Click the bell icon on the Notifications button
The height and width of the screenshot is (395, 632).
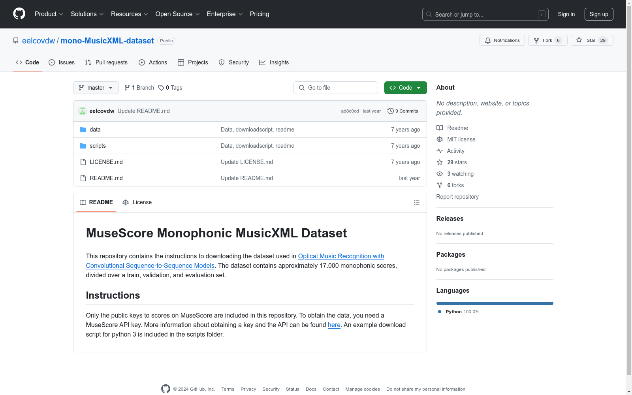[x=488, y=40]
